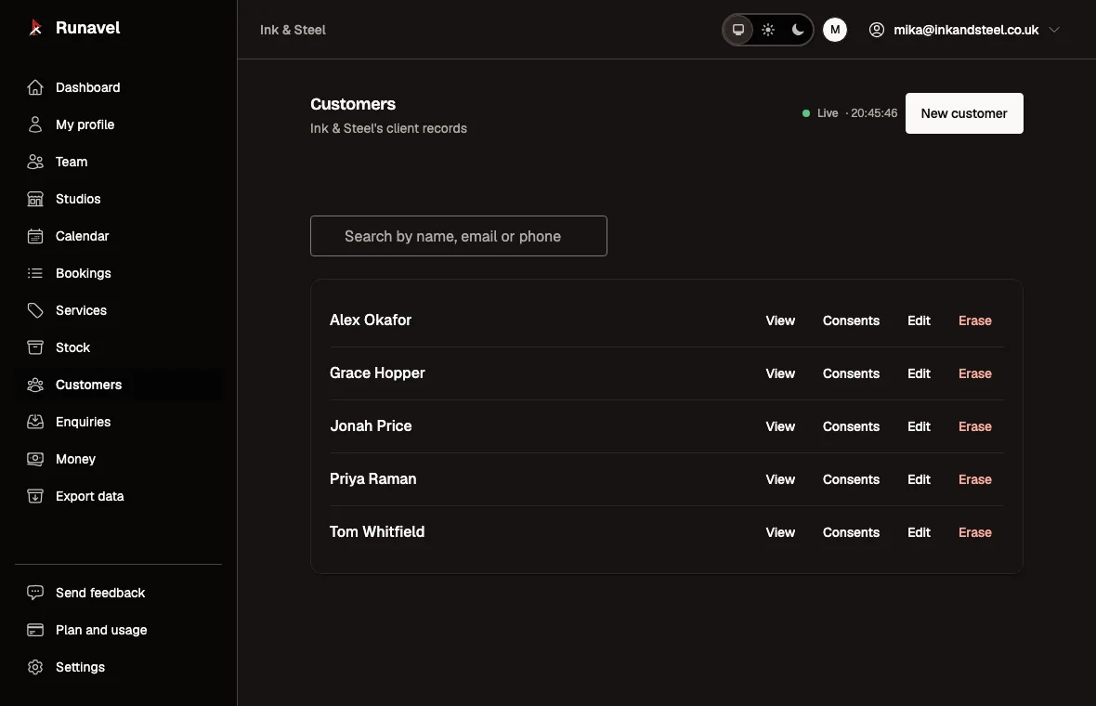
Task: Click the Studios storefront icon
Action: click(x=35, y=199)
